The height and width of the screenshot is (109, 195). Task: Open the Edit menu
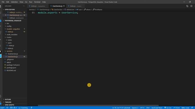(8, 2)
